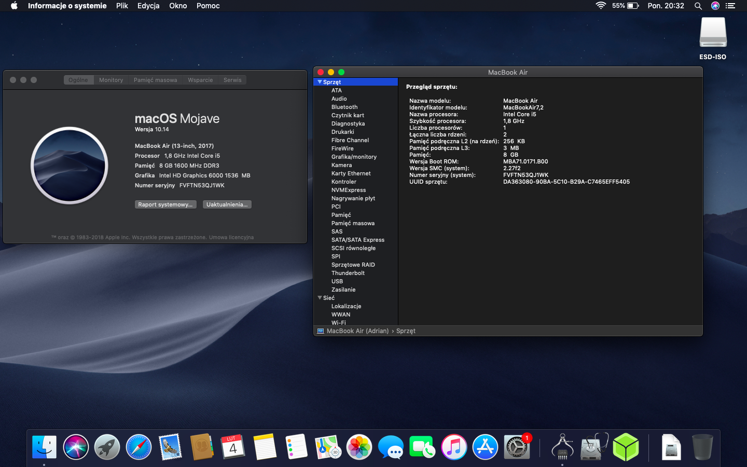Select Zasilanie in the hardware list
747x467 pixels.
(x=343, y=290)
